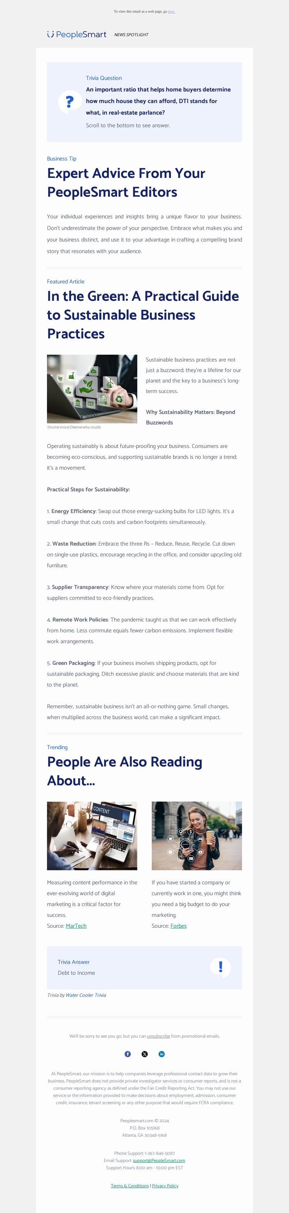Image resolution: width=289 pixels, height=1213 pixels.
Task: Click the woman with phone image
Action: click(x=197, y=836)
